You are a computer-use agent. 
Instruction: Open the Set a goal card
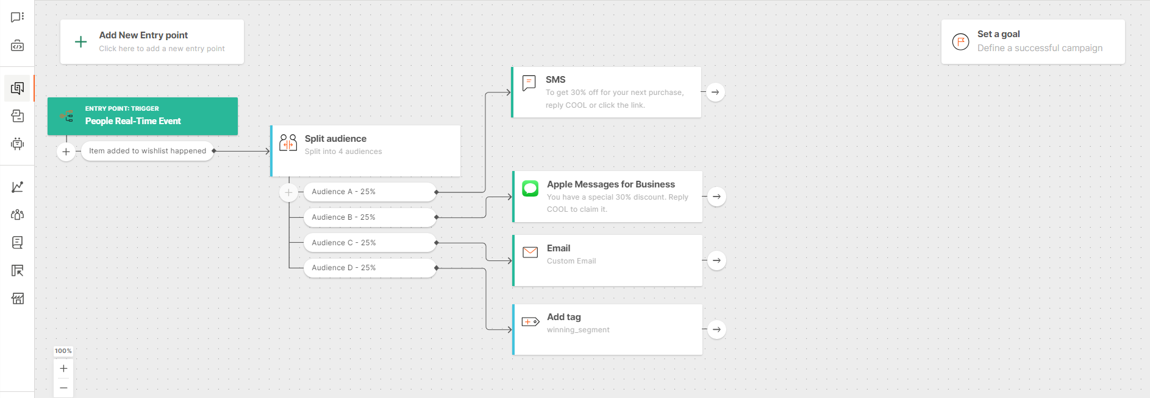coord(1033,41)
